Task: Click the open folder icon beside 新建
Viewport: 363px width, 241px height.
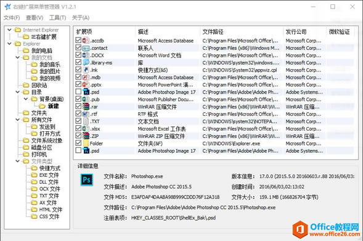Action: click(x=42, y=106)
